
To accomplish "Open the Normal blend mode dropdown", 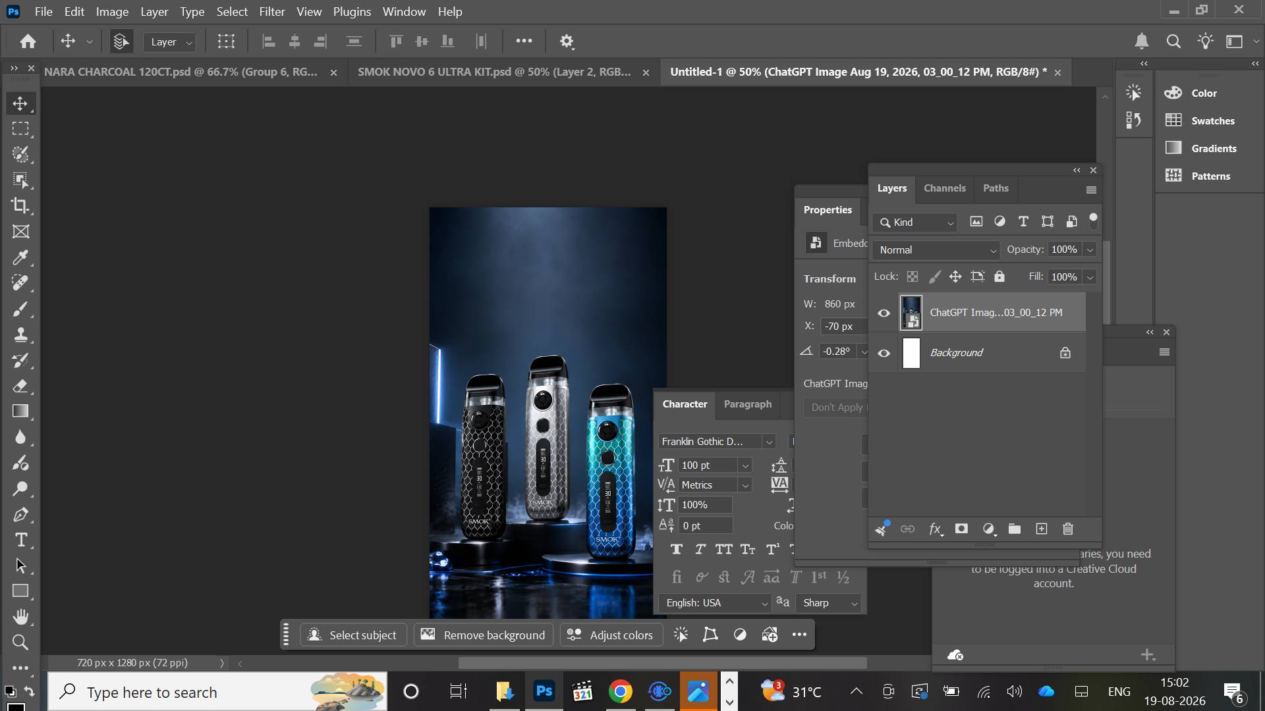I will pyautogui.click(x=936, y=250).
